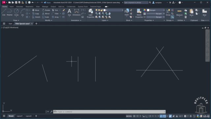
Task: Expand the Utilities panel
Action: coord(181,20)
